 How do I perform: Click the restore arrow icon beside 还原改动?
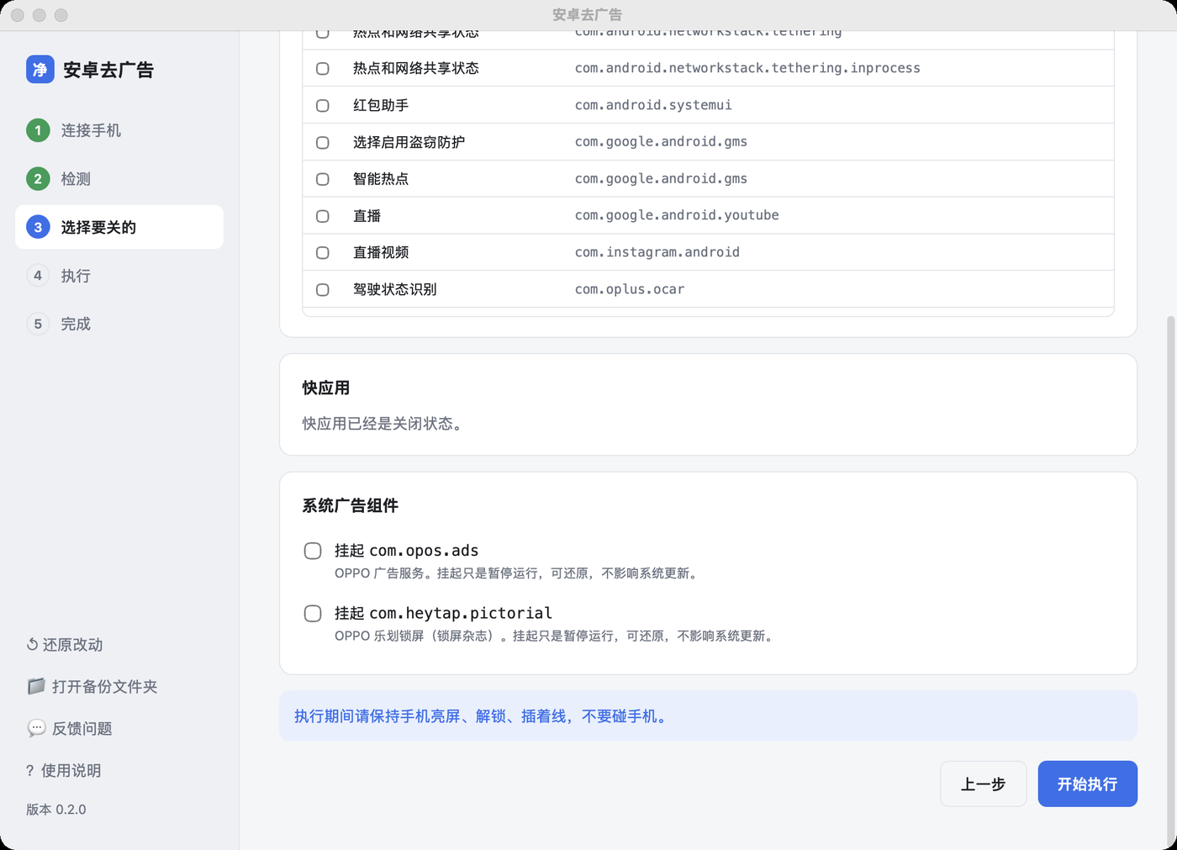pyautogui.click(x=32, y=645)
